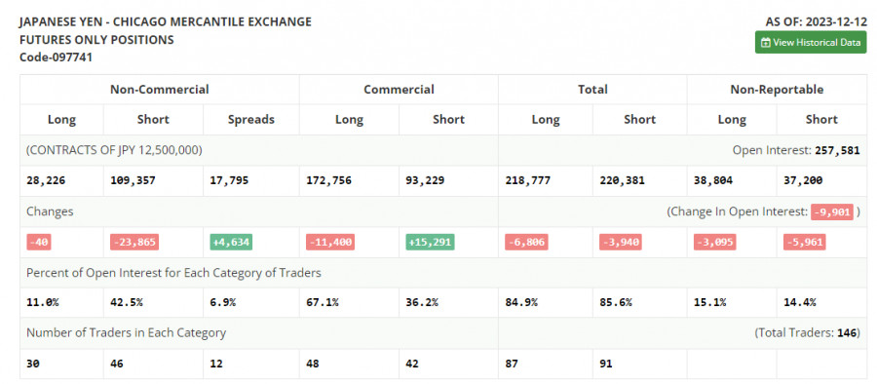Click the -5,961 non-reportable short badge
This screenshot has height=384, width=877.
tap(805, 243)
